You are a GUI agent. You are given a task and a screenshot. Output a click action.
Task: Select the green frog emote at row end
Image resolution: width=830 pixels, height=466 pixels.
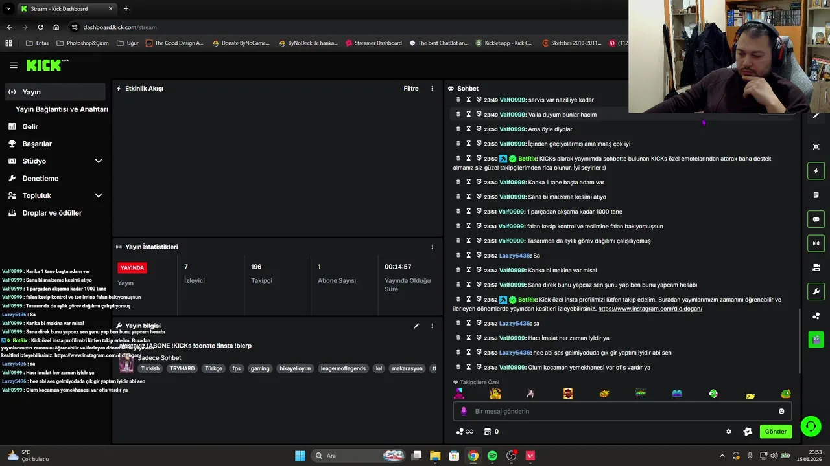785,394
